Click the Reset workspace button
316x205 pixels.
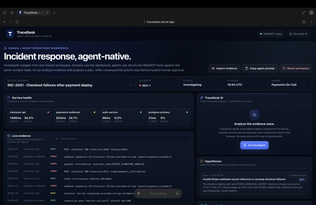(296, 68)
